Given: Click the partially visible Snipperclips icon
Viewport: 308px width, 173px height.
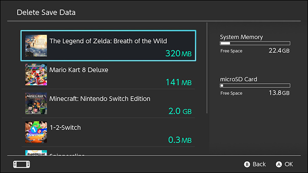Looking at the screenshot, I should [x=36, y=153].
